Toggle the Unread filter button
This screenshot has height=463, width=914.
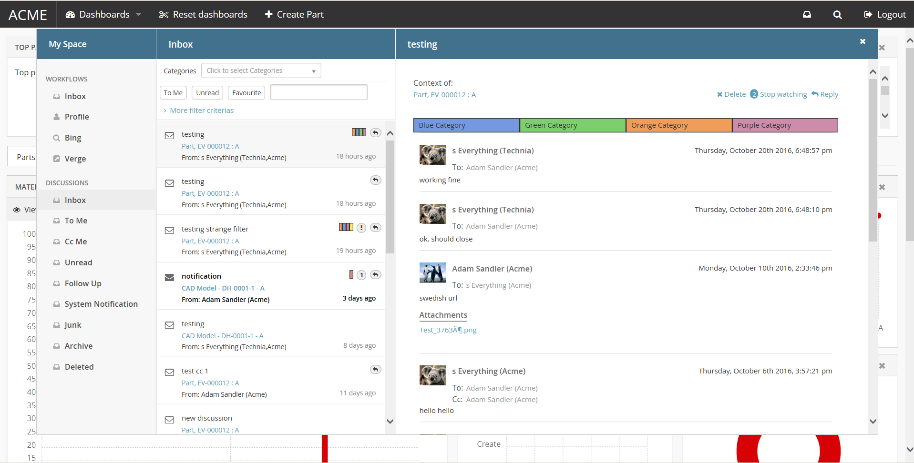pyautogui.click(x=207, y=93)
